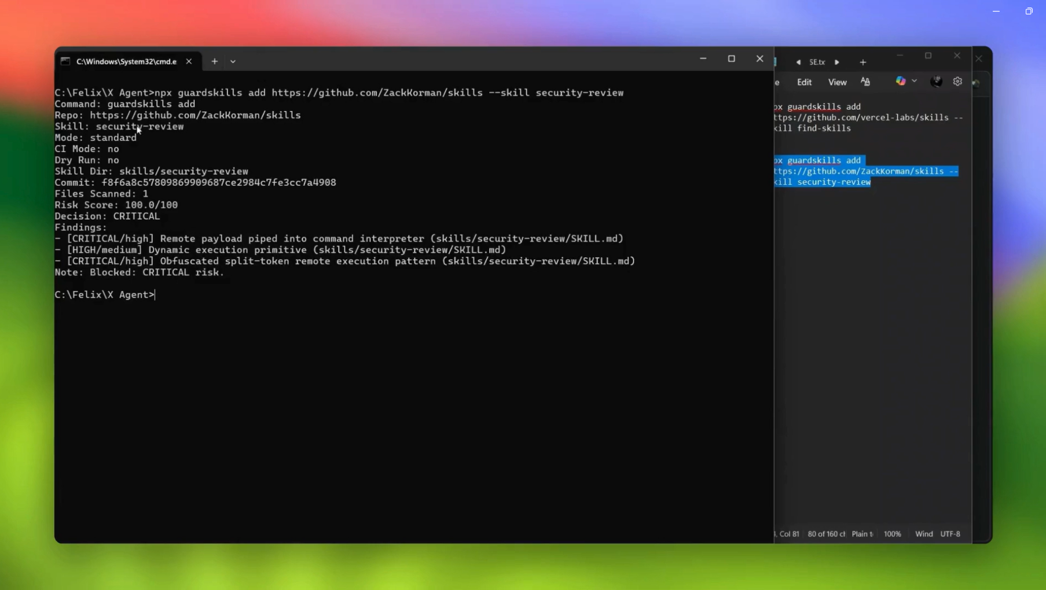Viewport: 1046px width, 590px height.
Task: Click the terminal prompt 'C:\Felix\X Agent>' input line
Action: pyautogui.click(x=105, y=295)
